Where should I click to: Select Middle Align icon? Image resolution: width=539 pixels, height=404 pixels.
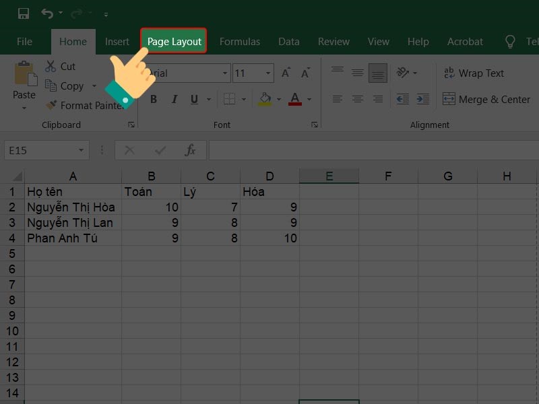tap(358, 73)
